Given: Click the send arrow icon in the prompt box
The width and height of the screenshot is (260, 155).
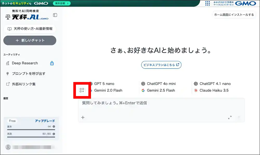Looking at the screenshot, I should coord(239,118).
